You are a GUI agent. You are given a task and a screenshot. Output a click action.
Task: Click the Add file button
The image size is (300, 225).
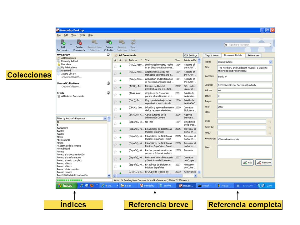pyautogui.click(x=247, y=162)
